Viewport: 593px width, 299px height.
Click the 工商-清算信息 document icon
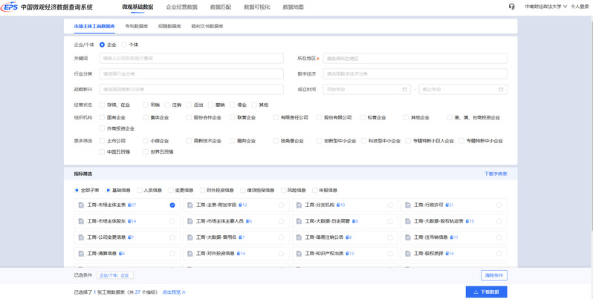tap(81, 254)
